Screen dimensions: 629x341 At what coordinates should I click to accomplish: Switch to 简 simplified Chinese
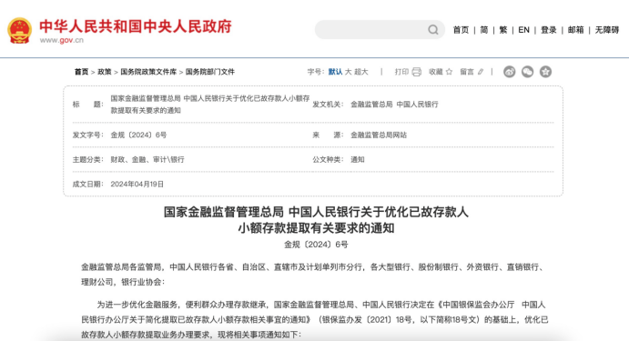(x=484, y=30)
